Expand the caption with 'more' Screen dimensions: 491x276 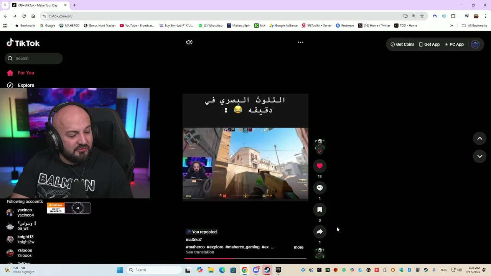click(x=298, y=247)
